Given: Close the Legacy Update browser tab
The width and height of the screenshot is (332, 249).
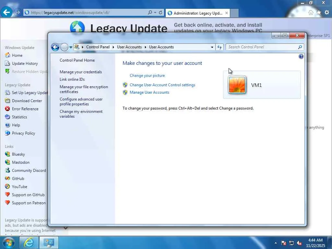Looking at the screenshot, I should (227, 13).
